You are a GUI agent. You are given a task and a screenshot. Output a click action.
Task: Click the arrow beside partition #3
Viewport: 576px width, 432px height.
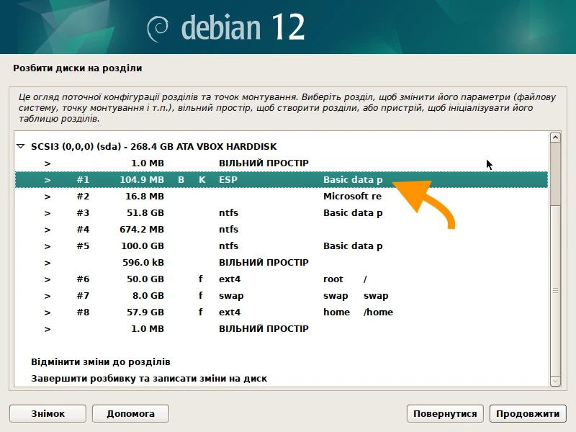coord(48,213)
